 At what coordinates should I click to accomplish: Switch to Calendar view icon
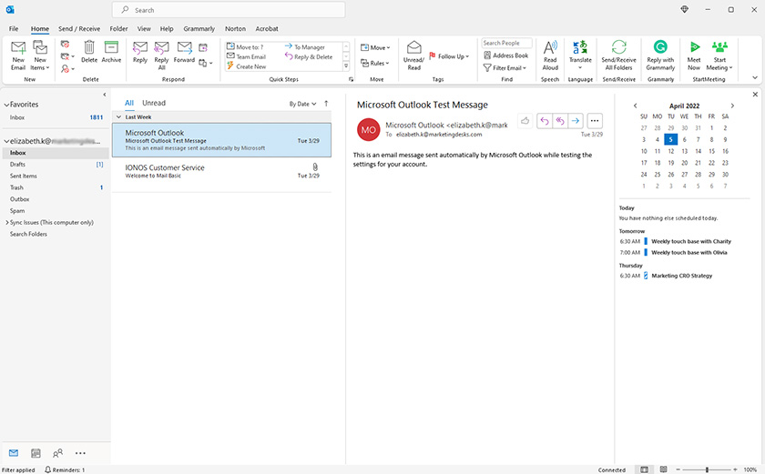click(x=36, y=453)
